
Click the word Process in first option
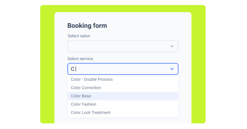[106, 79]
